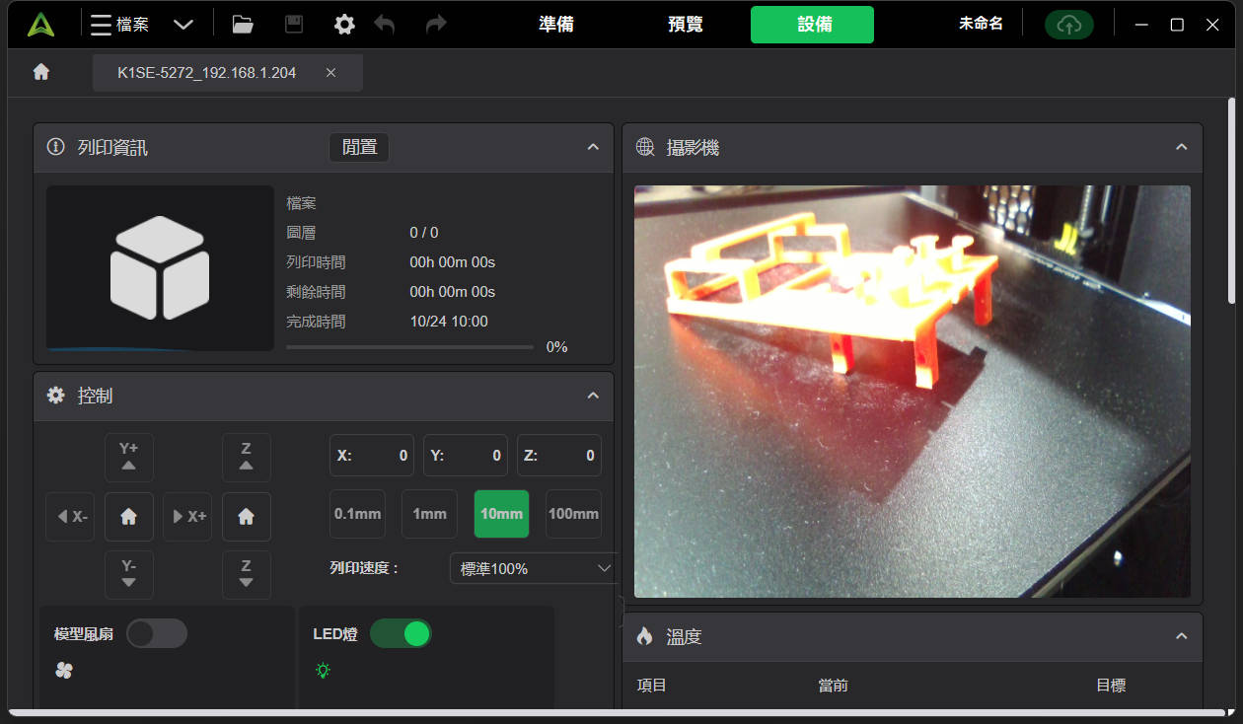Move print head with Y+ arrow
This screenshot has height=724, width=1243.
[129, 457]
